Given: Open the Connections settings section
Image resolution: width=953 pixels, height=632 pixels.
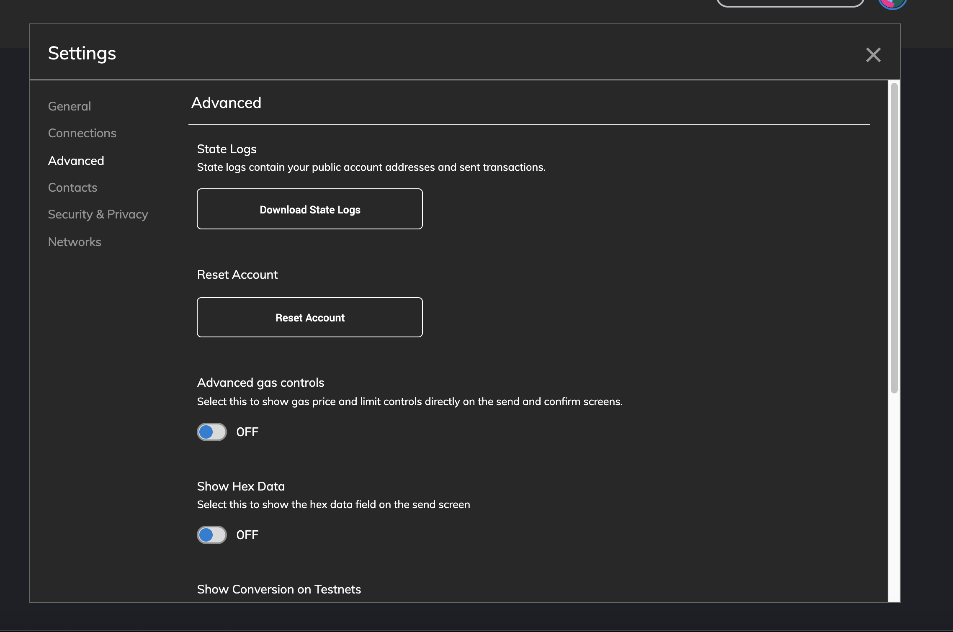Looking at the screenshot, I should point(82,133).
